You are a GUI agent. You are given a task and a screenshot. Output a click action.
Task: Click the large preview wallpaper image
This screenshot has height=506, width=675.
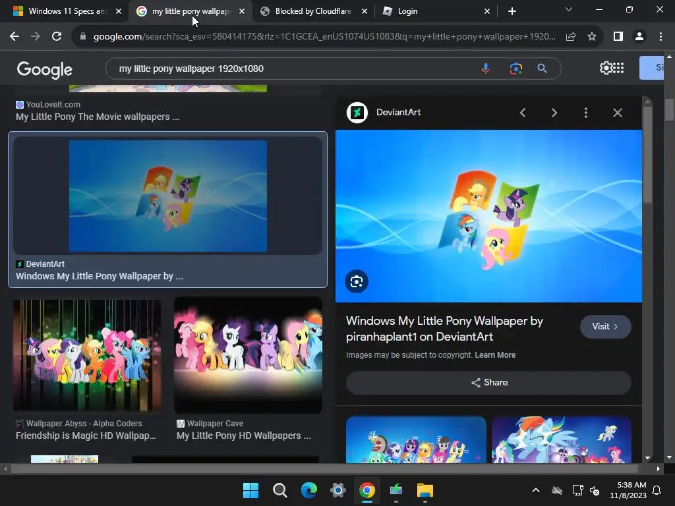(x=488, y=216)
